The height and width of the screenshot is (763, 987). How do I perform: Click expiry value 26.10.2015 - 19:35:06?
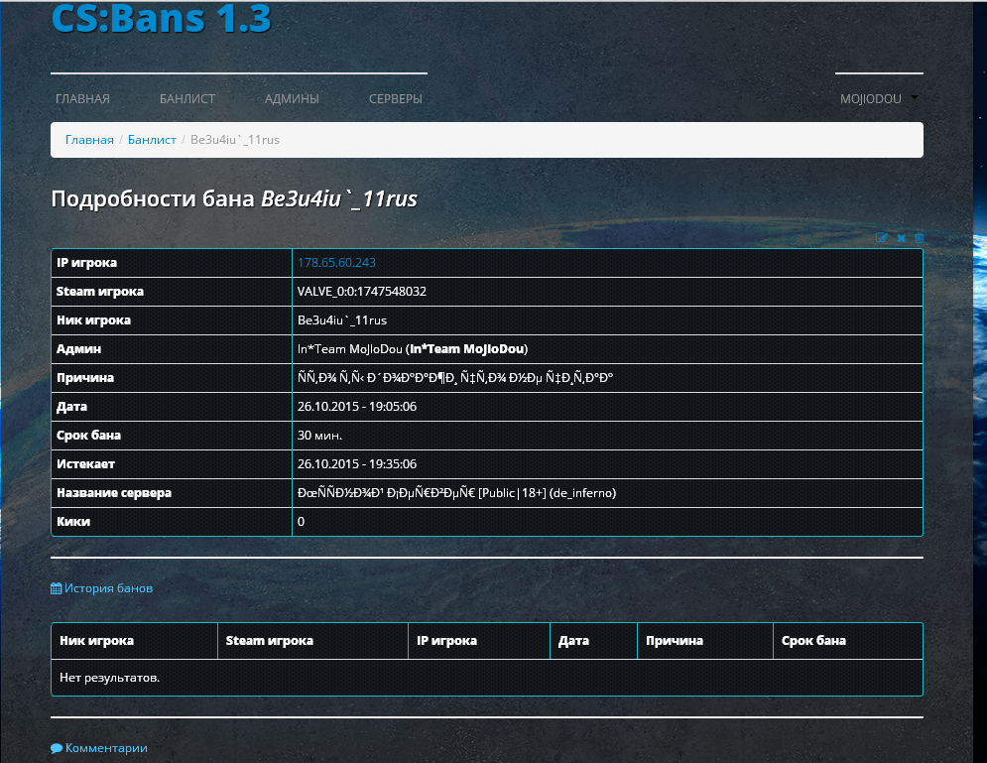(x=357, y=464)
